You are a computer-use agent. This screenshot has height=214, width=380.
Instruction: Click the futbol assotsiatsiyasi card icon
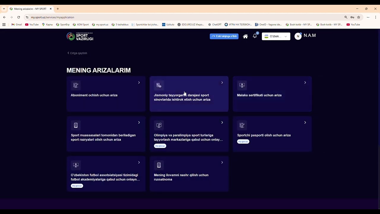pyautogui.click(x=76, y=165)
